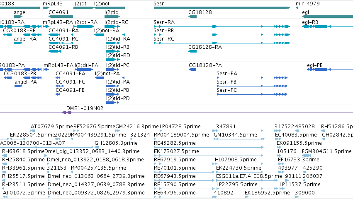Select protein CG4091-PC
The width and height of the screenshot is (353, 199).
(x=59, y=86)
